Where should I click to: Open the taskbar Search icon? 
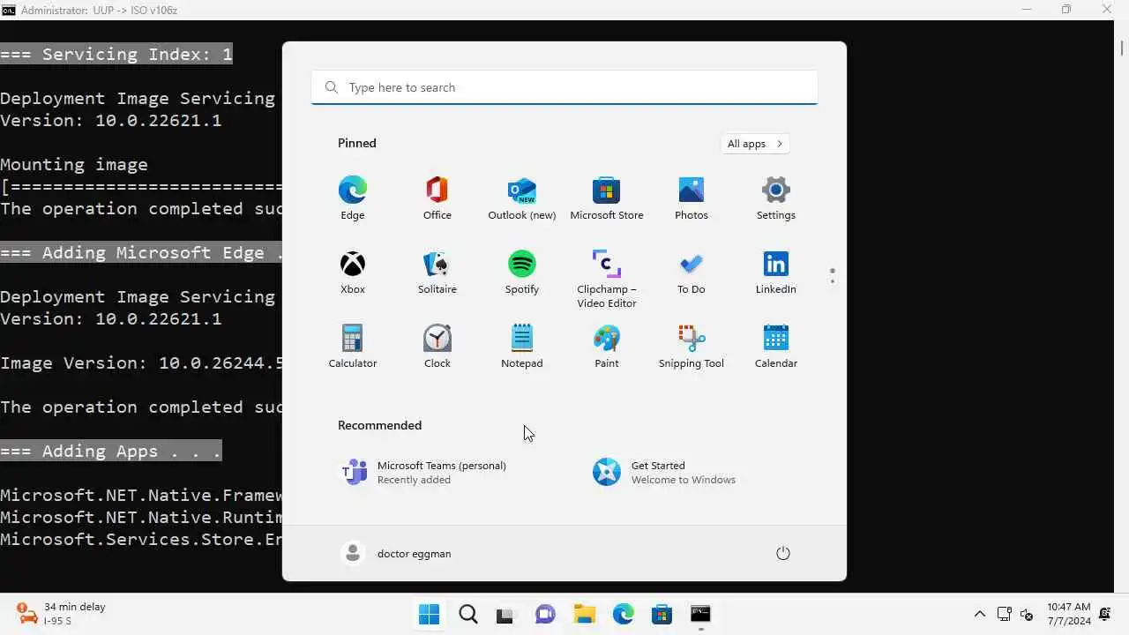468,614
